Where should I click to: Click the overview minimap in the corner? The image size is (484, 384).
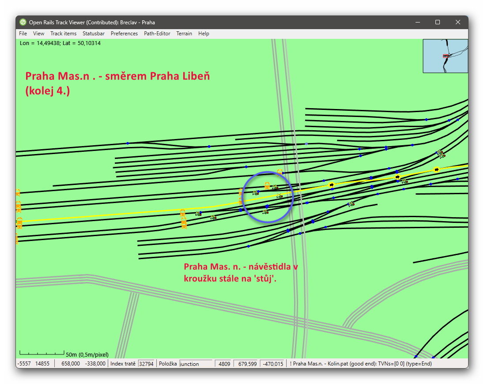[x=445, y=56]
